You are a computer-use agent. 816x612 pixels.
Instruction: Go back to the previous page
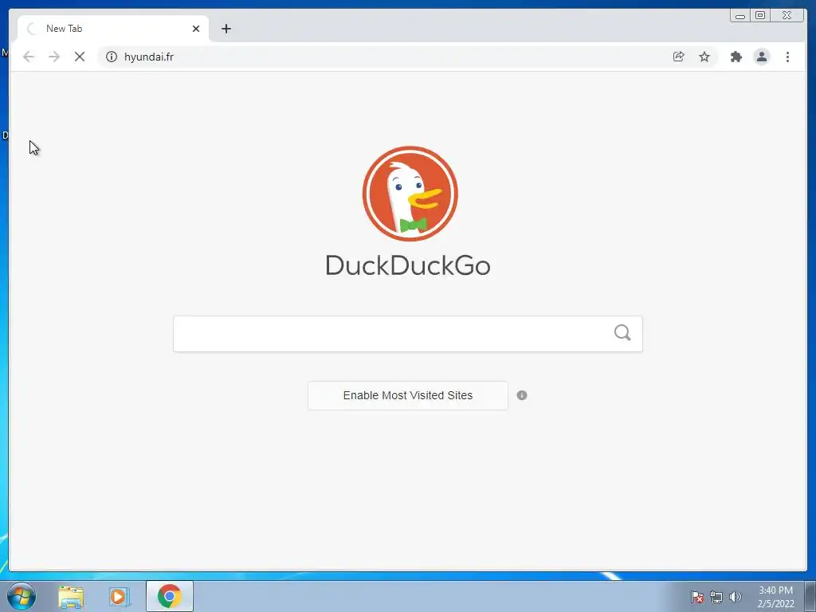(x=29, y=57)
